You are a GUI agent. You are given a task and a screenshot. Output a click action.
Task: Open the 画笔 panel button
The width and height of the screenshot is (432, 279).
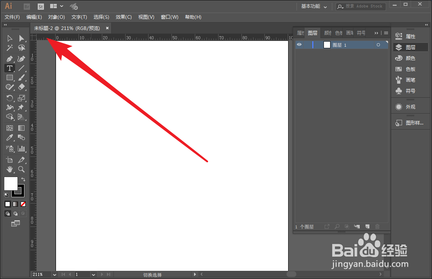click(x=410, y=80)
